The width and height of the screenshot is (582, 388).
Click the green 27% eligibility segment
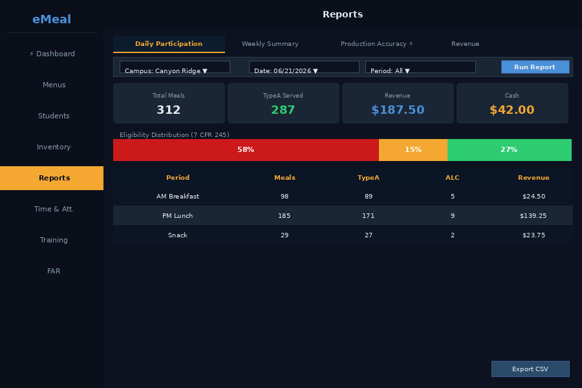510,150
